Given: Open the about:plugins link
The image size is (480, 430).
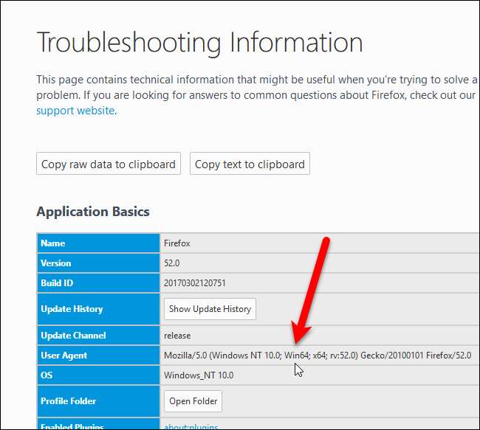Looking at the screenshot, I should 191,427.
